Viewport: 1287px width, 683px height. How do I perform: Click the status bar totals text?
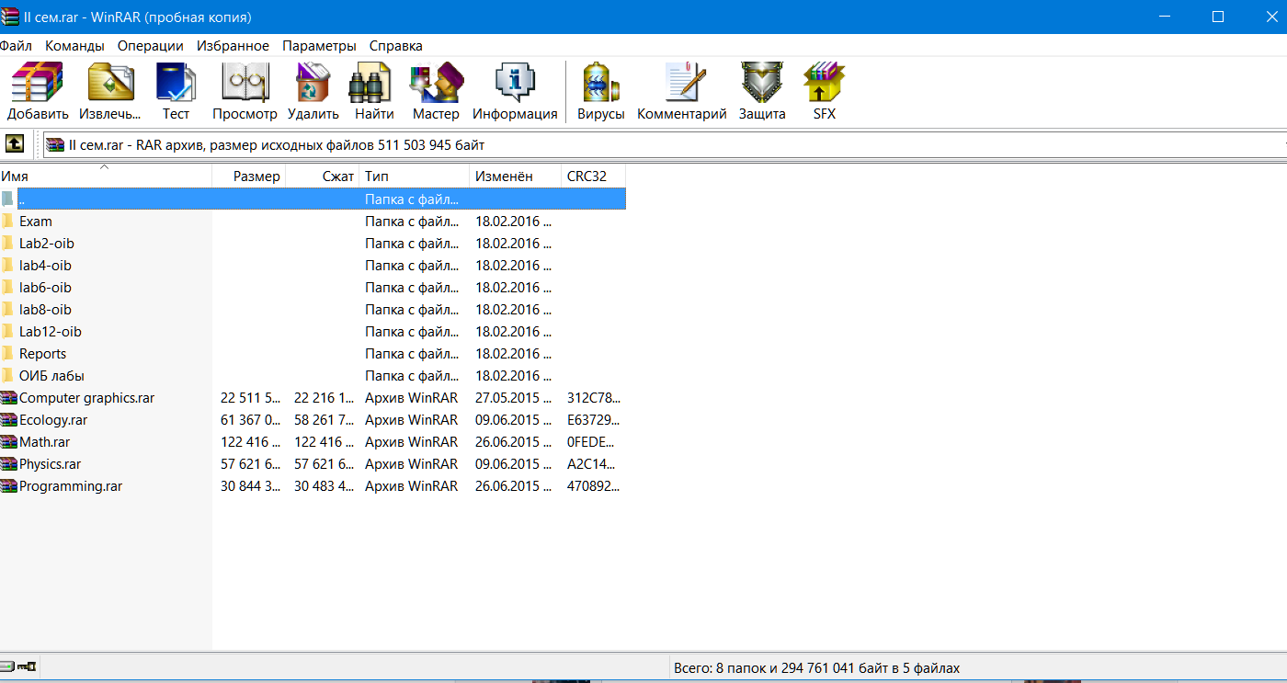816,668
